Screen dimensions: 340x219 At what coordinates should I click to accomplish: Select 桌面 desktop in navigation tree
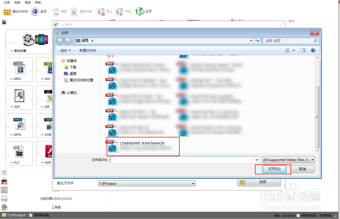point(70,74)
